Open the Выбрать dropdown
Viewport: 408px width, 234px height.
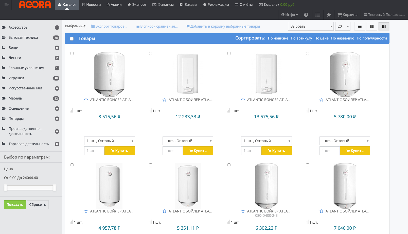pos(311,26)
